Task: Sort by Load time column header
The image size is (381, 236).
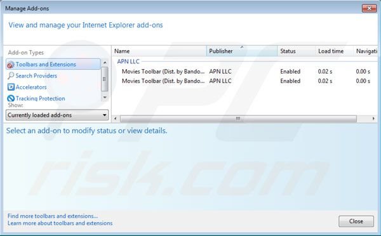Action: [335, 51]
